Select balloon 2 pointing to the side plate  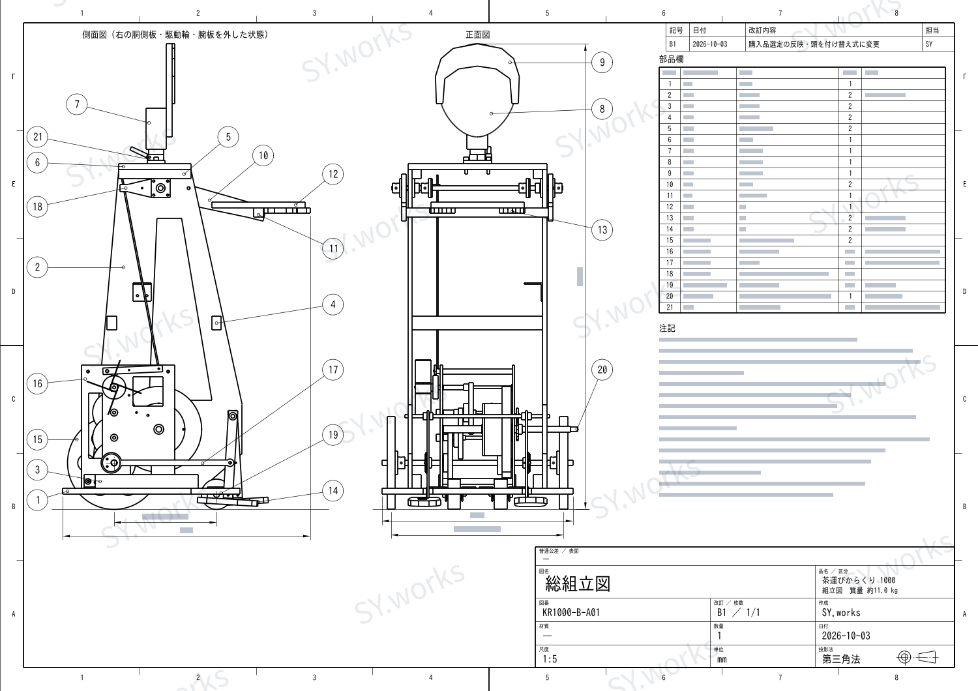(37, 267)
